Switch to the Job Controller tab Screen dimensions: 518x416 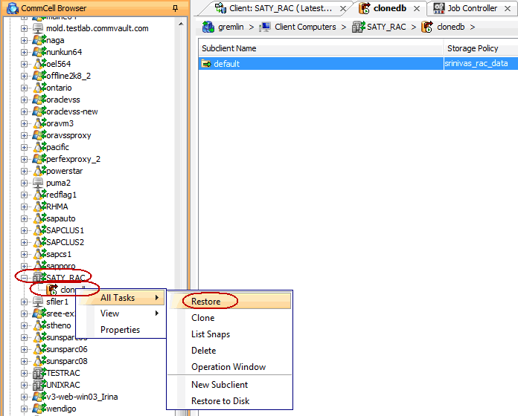tap(473, 8)
